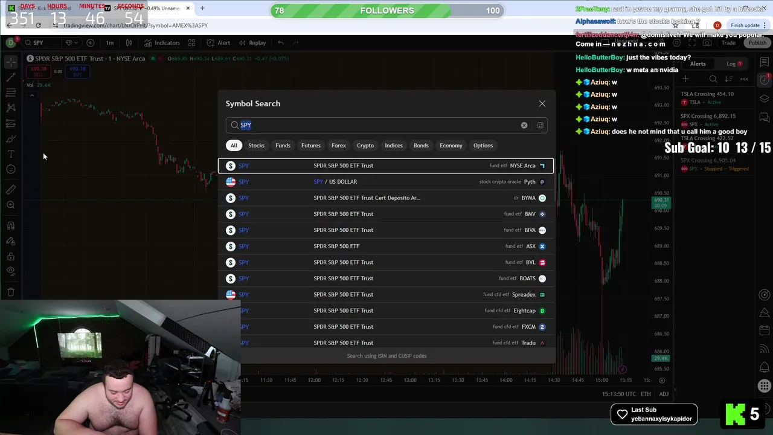773x435 pixels.
Task: Collapse the indicator legend arrow
Action: click(31, 95)
